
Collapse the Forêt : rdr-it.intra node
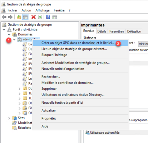pyautogui.click(x=4, y=29)
